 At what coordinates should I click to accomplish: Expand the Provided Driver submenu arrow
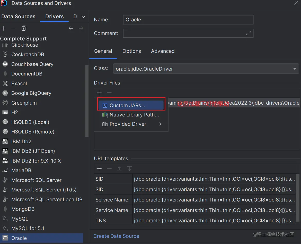tap(161, 124)
